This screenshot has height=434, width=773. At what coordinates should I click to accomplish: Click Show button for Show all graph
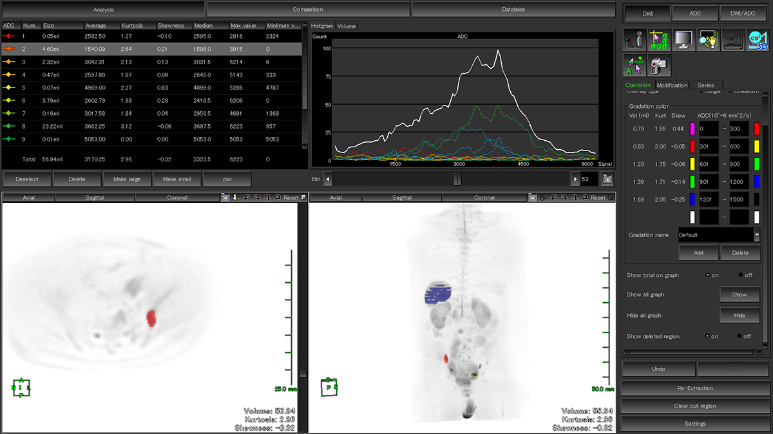[x=740, y=294]
